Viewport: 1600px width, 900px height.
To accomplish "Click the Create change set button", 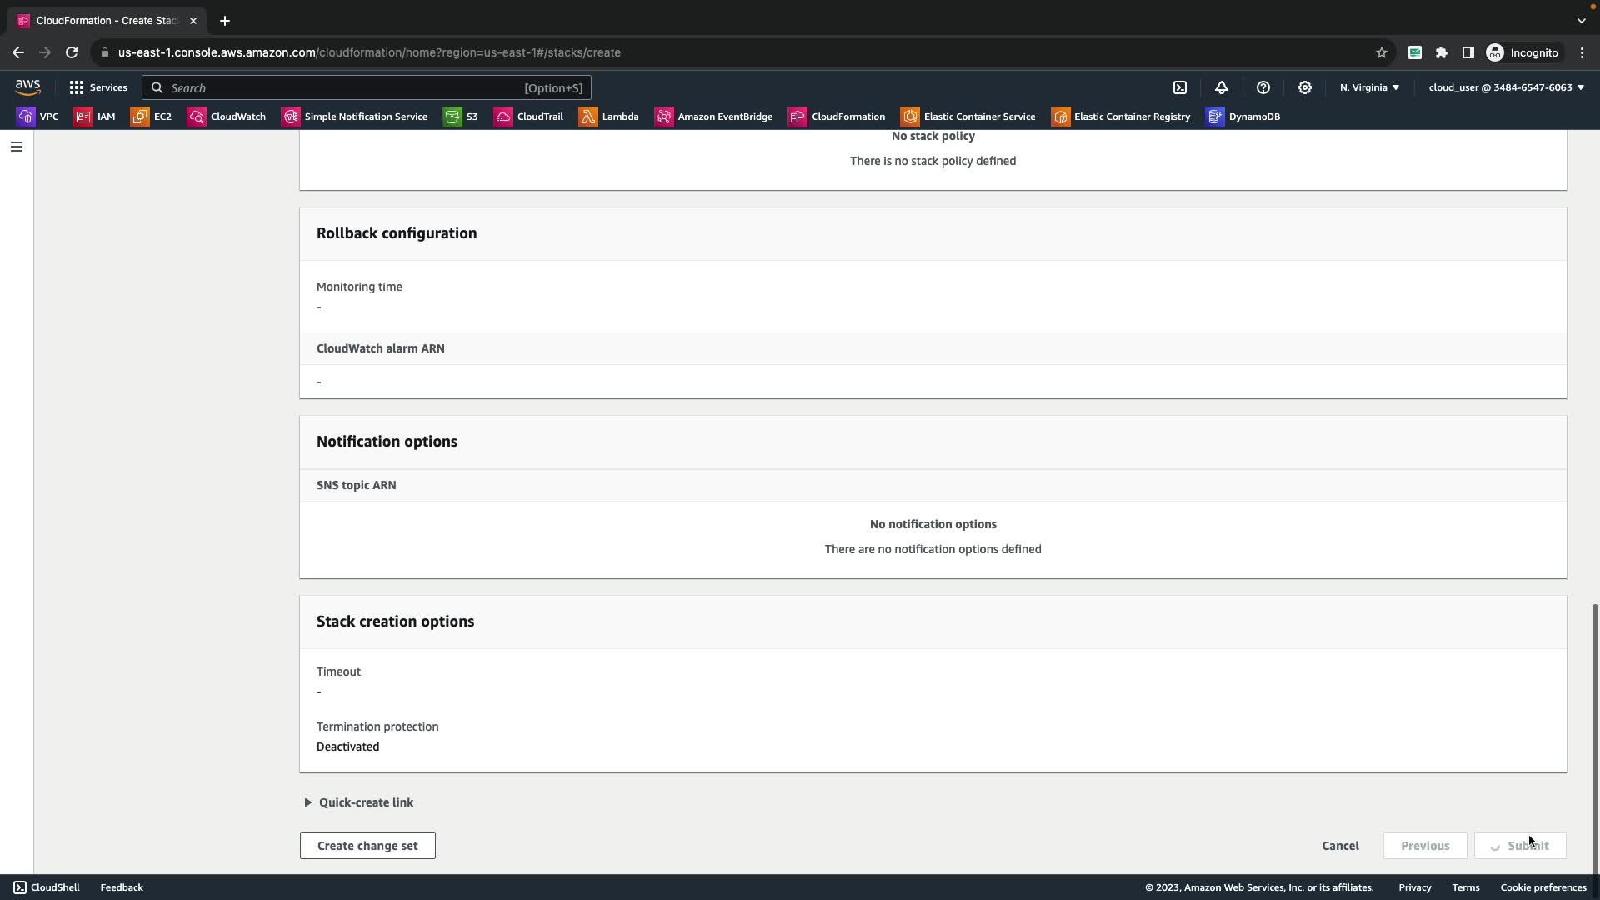I will click(367, 846).
